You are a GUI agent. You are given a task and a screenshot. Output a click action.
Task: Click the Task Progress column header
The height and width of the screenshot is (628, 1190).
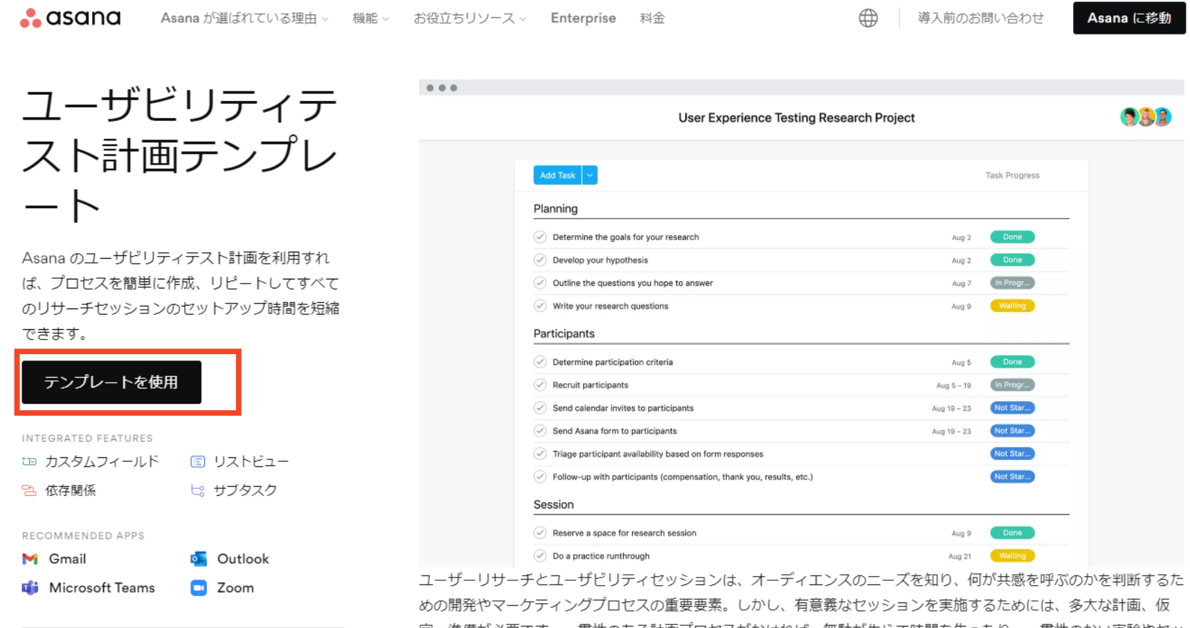click(1012, 176)
